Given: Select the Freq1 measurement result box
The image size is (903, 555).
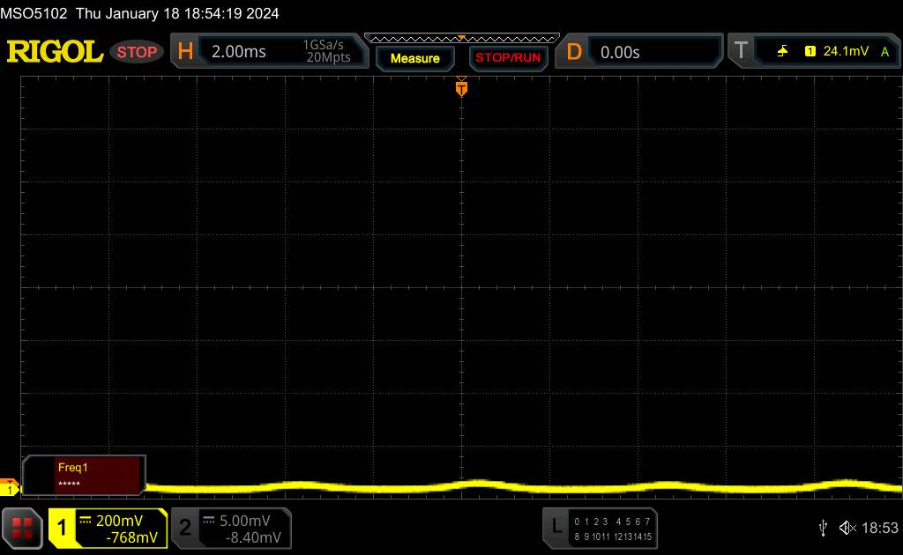Looking at the screenshot, I should [x=84, y=475].
